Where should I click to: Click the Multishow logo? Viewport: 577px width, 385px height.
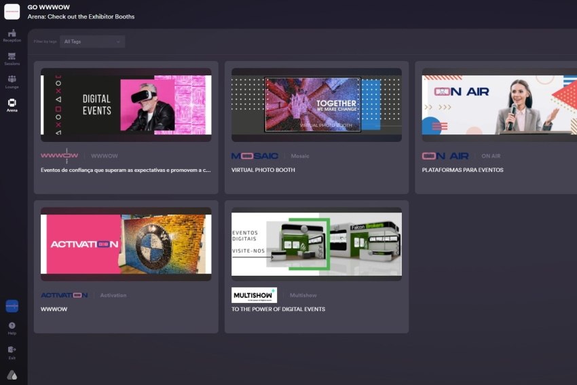(255, 295)
